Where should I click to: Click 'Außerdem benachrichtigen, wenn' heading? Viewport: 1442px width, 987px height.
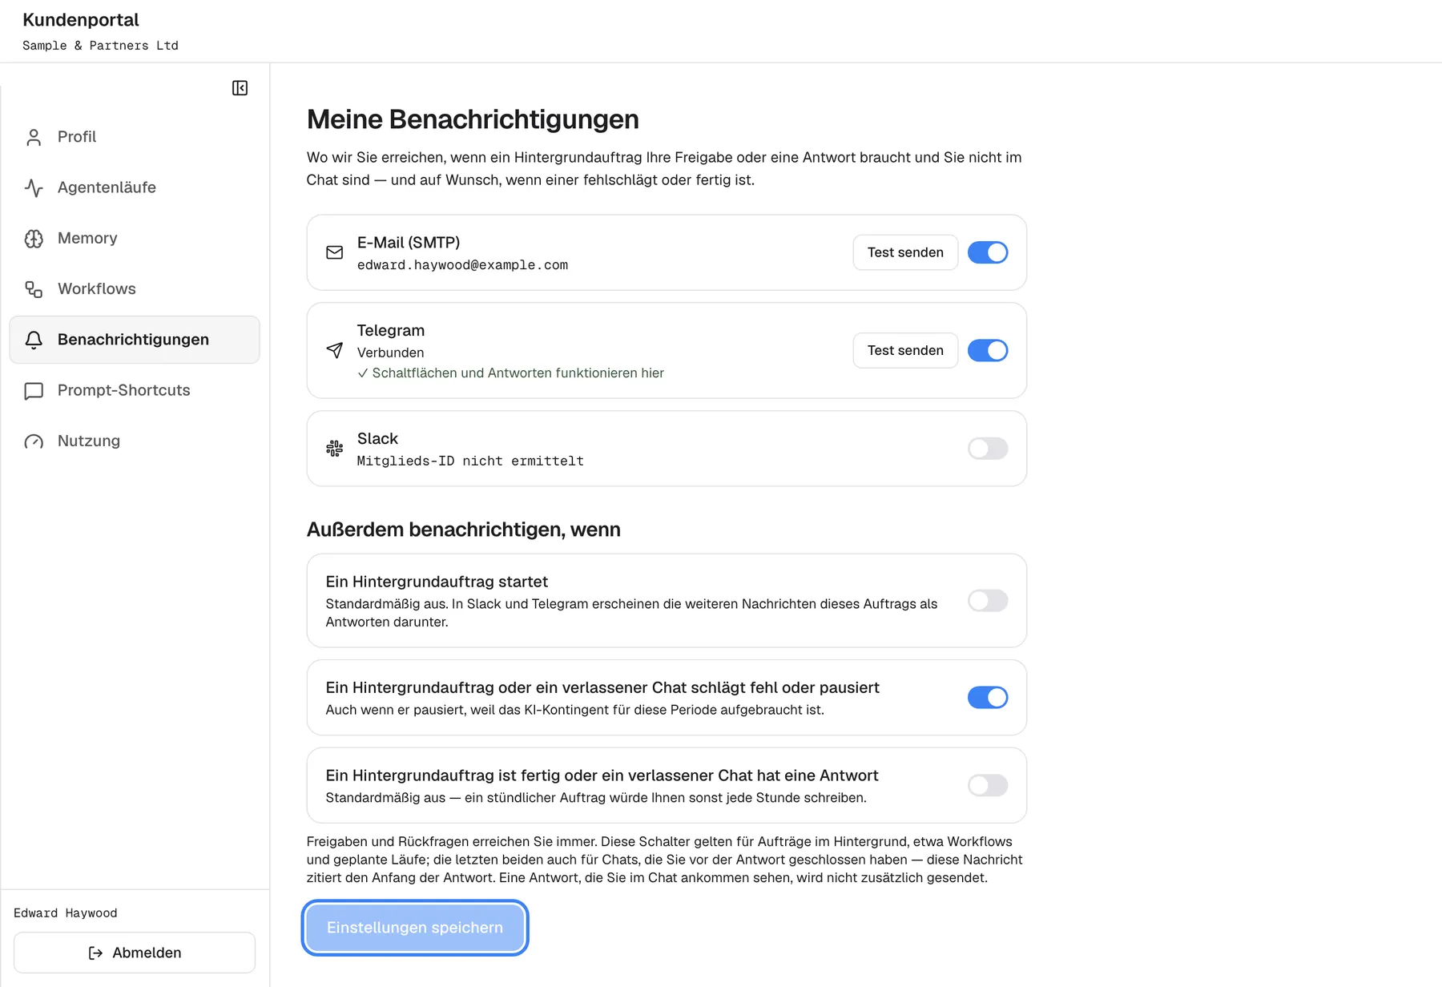point(464,530)
